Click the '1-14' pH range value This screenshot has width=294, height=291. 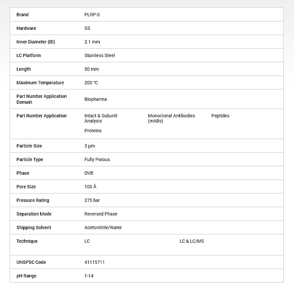click(x=89, y=276)
